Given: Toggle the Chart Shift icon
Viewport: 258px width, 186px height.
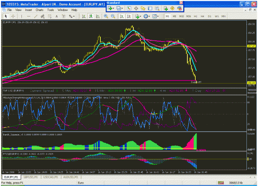Looking at the screenshot, I should click(129, 16).
